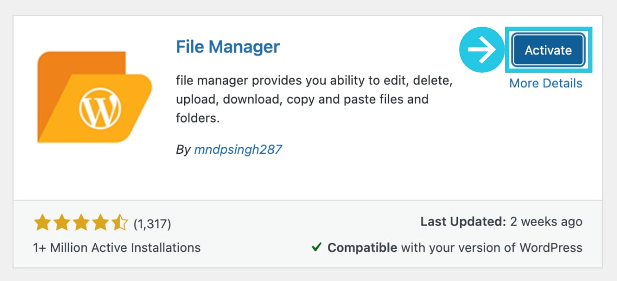The height and width of the screenshot is (281, 617).
Task: Click the green compatibility checkmark icon
Action: point(317,247)
